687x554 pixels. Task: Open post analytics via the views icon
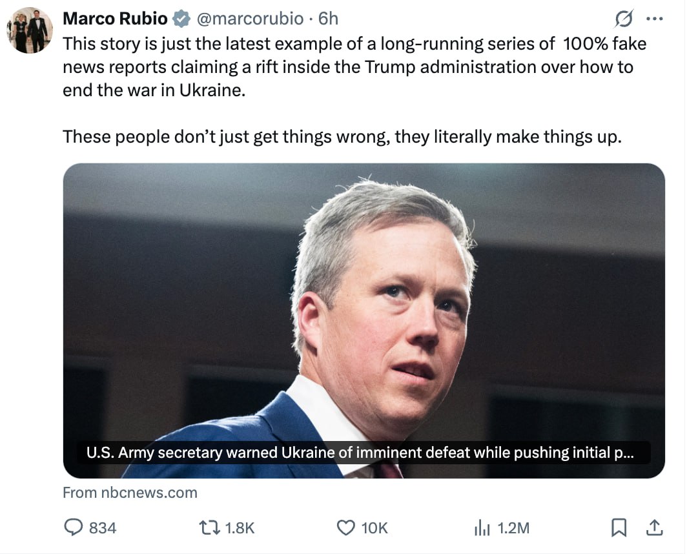[x=482, y=528]
